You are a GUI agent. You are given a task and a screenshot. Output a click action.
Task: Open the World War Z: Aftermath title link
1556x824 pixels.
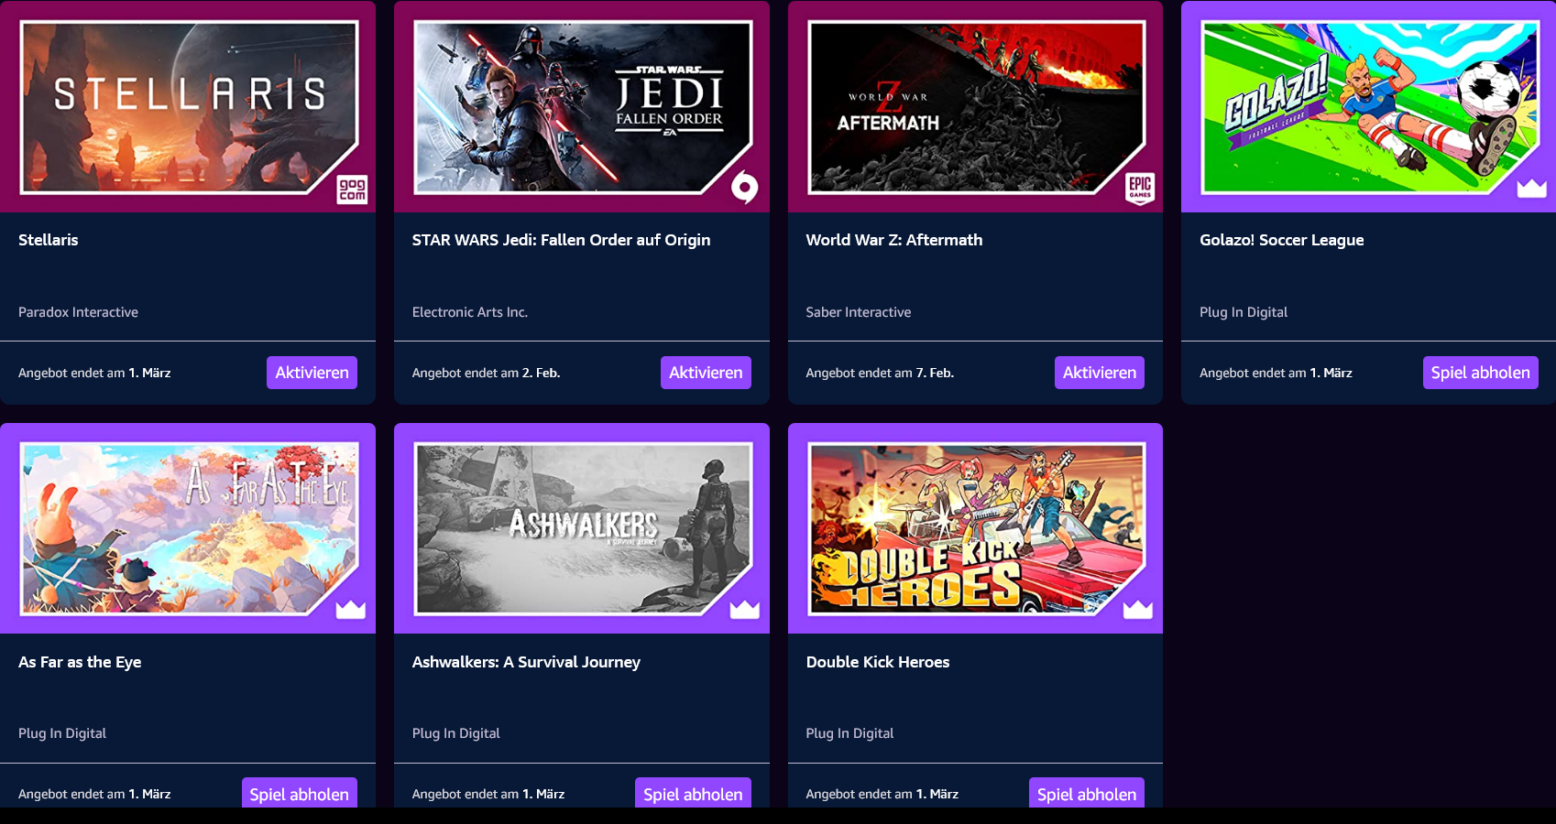tap(894, 240)
